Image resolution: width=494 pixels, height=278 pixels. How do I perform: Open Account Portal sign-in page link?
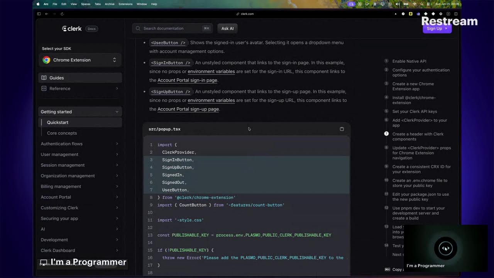(187, 80)
